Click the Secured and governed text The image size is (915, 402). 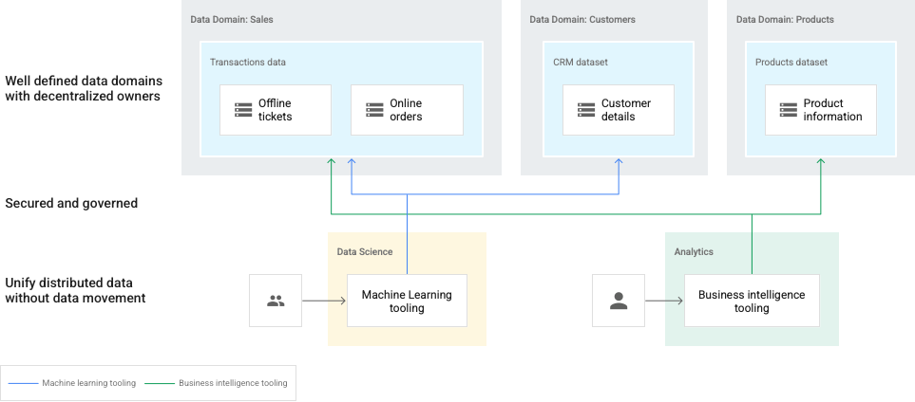71,203
